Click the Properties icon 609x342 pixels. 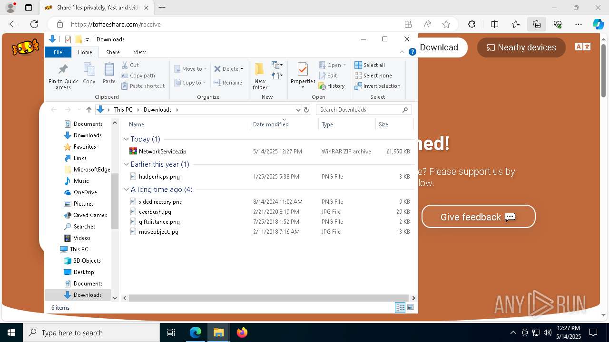(303, 69)
